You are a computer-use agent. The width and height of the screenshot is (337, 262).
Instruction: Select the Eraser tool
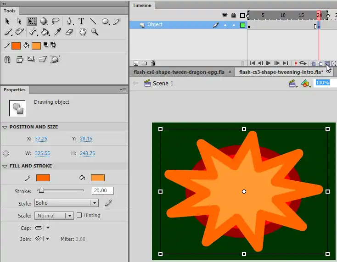pos(69,32)
